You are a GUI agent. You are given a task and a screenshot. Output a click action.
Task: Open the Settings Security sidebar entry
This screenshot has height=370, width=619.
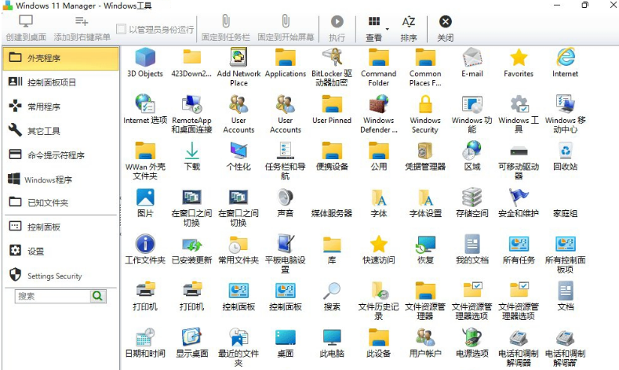pos(60,275)
